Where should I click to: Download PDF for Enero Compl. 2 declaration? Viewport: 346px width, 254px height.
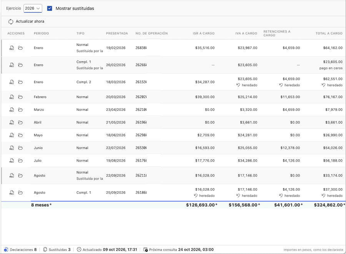12,82
